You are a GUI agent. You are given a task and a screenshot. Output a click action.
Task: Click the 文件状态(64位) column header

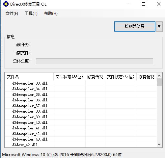(x=121, y=77)
